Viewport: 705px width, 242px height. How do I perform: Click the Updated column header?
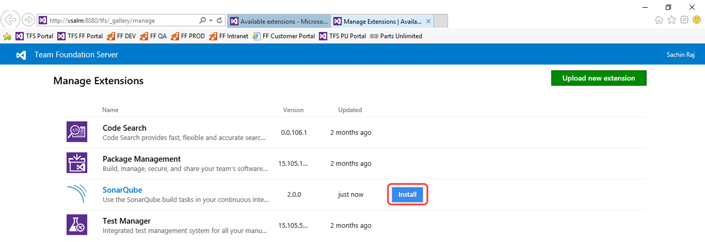click(350, 110)
